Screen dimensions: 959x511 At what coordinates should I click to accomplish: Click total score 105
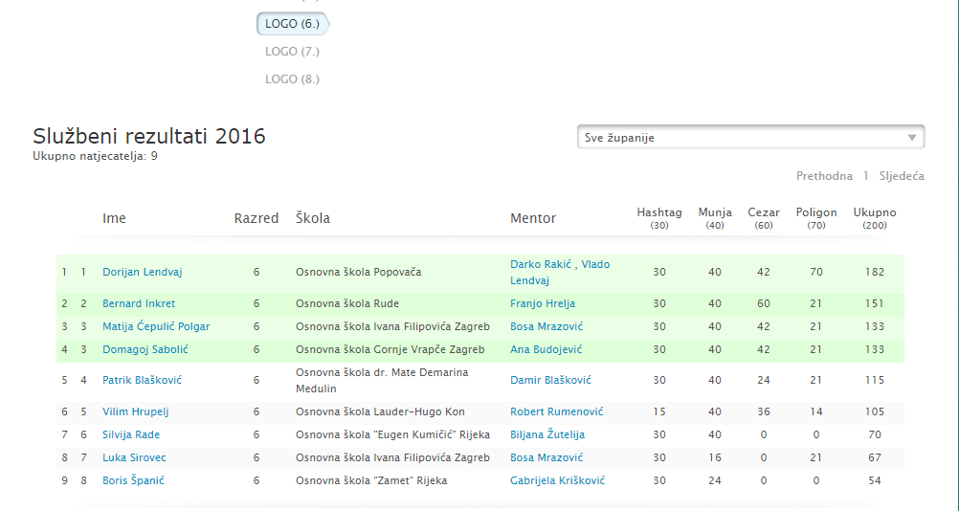coord(875,411)
